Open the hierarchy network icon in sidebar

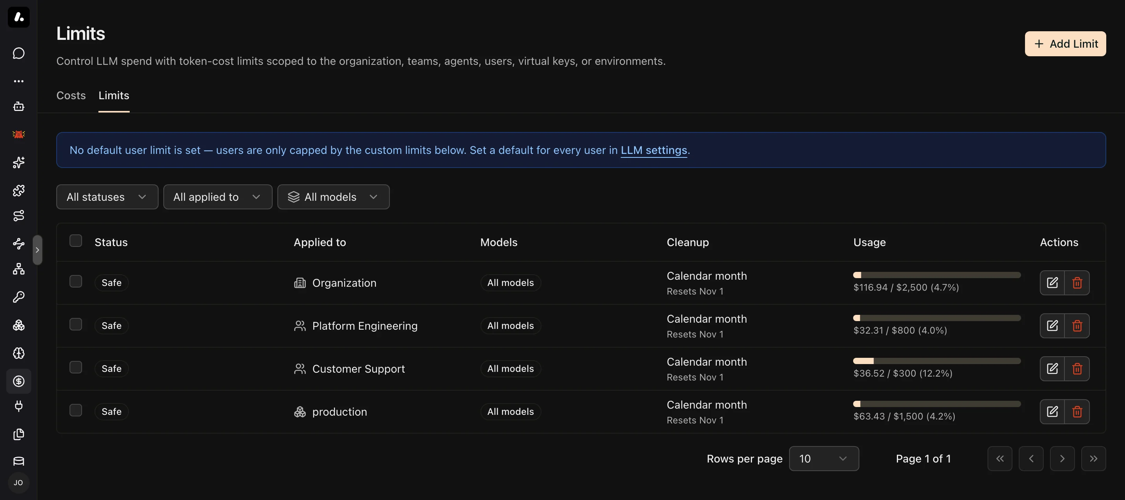pyautogui.click(x=18, y=269)
